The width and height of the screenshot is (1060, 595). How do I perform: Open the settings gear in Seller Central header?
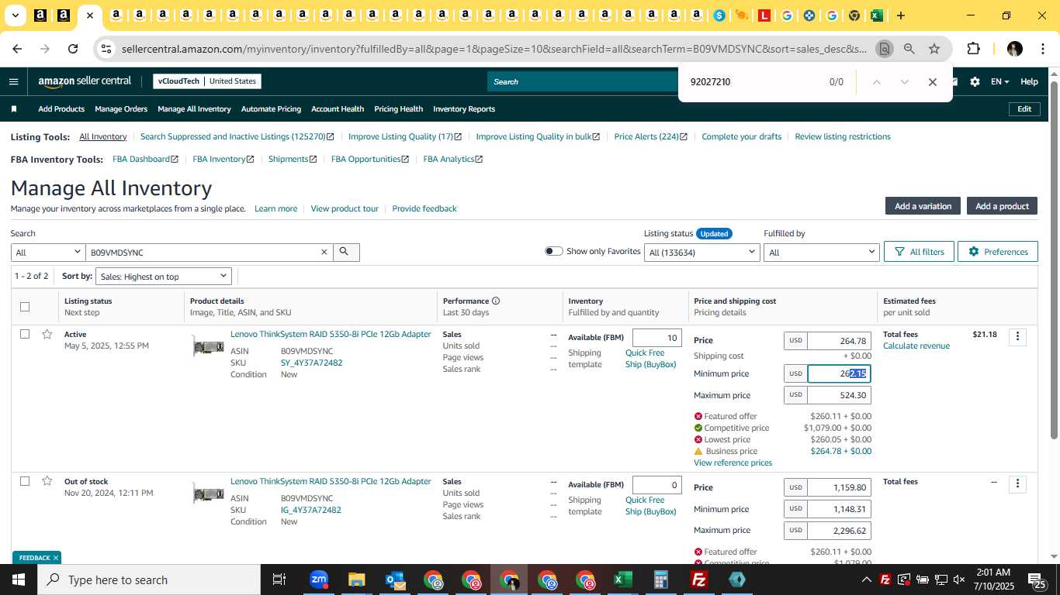coord(975,81)
